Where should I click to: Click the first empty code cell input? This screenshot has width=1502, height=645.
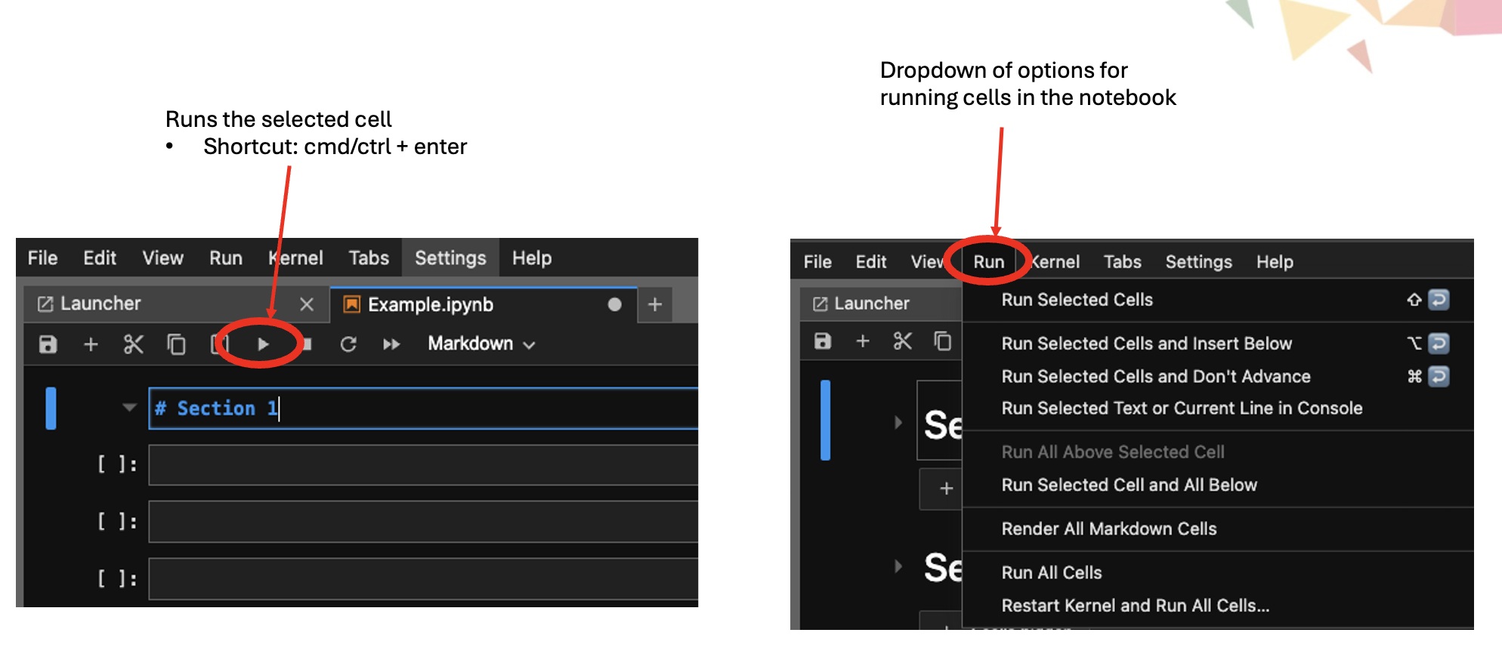[x=423, y=464]
